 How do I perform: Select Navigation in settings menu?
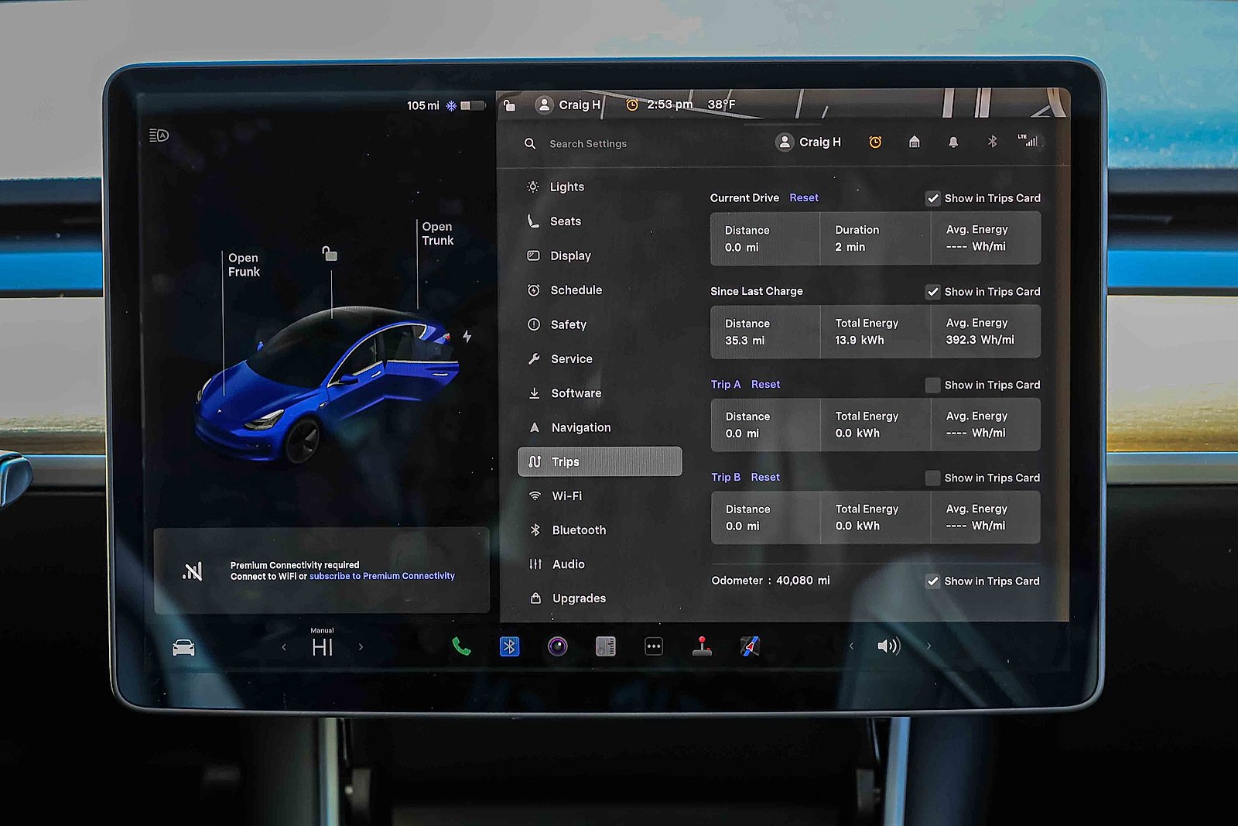coord(580,427)
